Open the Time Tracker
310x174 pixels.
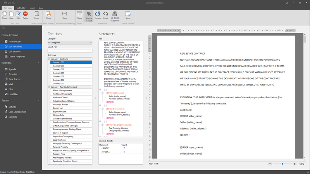tap(14, 79)
